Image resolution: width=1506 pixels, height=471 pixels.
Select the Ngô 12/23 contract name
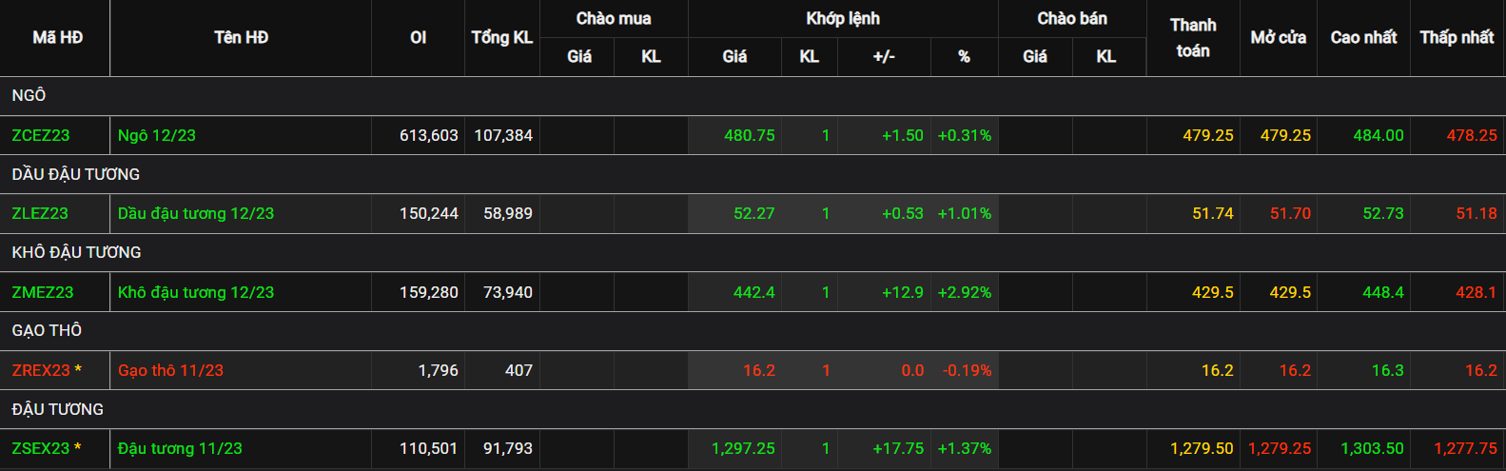(x=157, y=135)
